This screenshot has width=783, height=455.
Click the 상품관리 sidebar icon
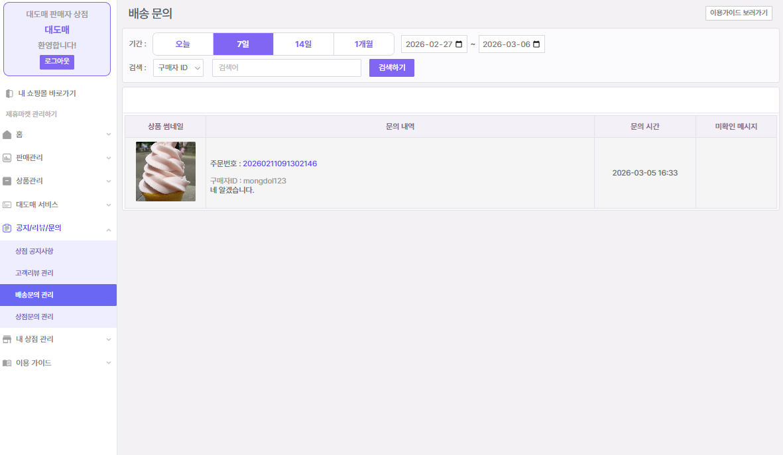[7, 181]
